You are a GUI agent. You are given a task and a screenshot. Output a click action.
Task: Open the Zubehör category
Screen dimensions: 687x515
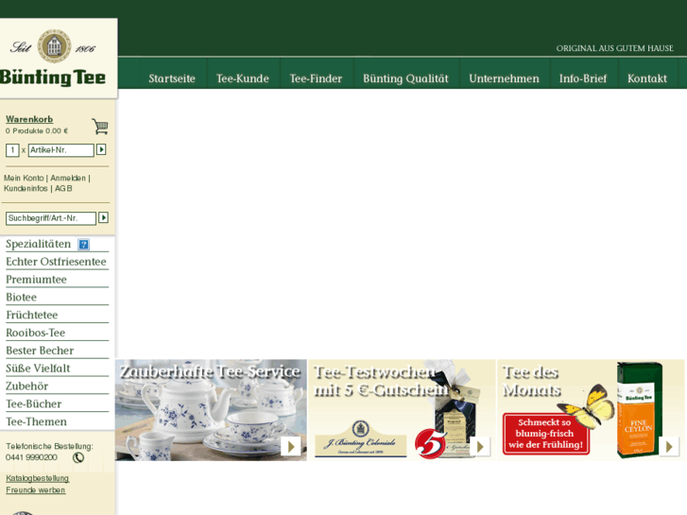pyautogui.click(x=26, y=386)
